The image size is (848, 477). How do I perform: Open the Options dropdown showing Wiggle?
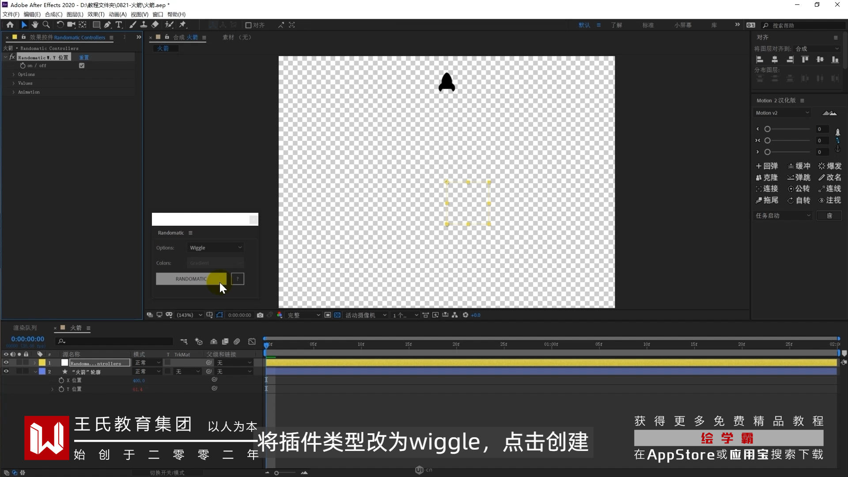[x=216, y=248]
